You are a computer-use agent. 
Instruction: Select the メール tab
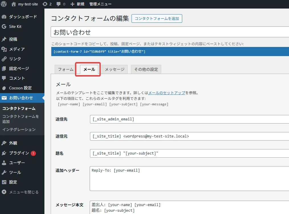(x=89, y=69)
